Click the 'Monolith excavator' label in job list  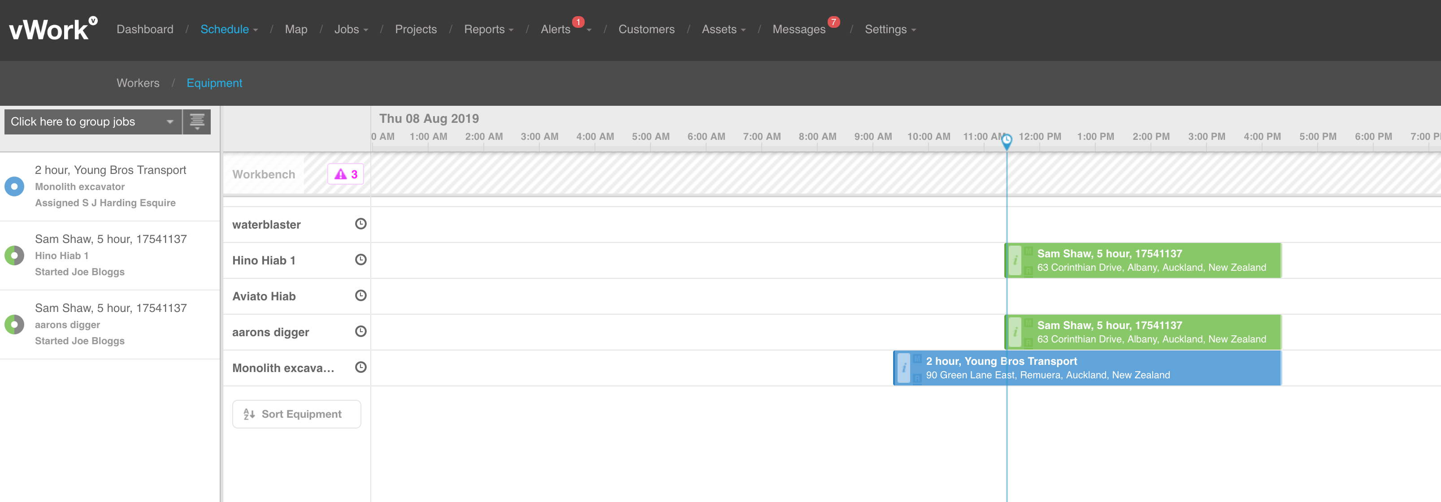point(79,186)
